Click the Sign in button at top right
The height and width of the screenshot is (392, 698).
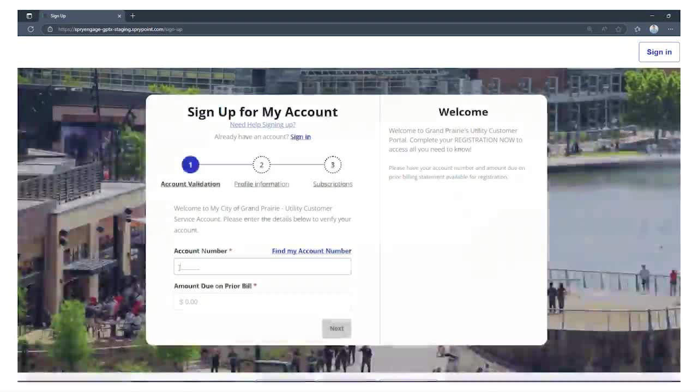(659, 52)
